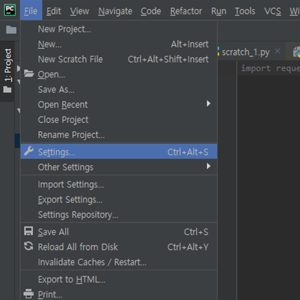300x300 pixels.
Task: Open the File menu
Action: [x=31, y=10]
